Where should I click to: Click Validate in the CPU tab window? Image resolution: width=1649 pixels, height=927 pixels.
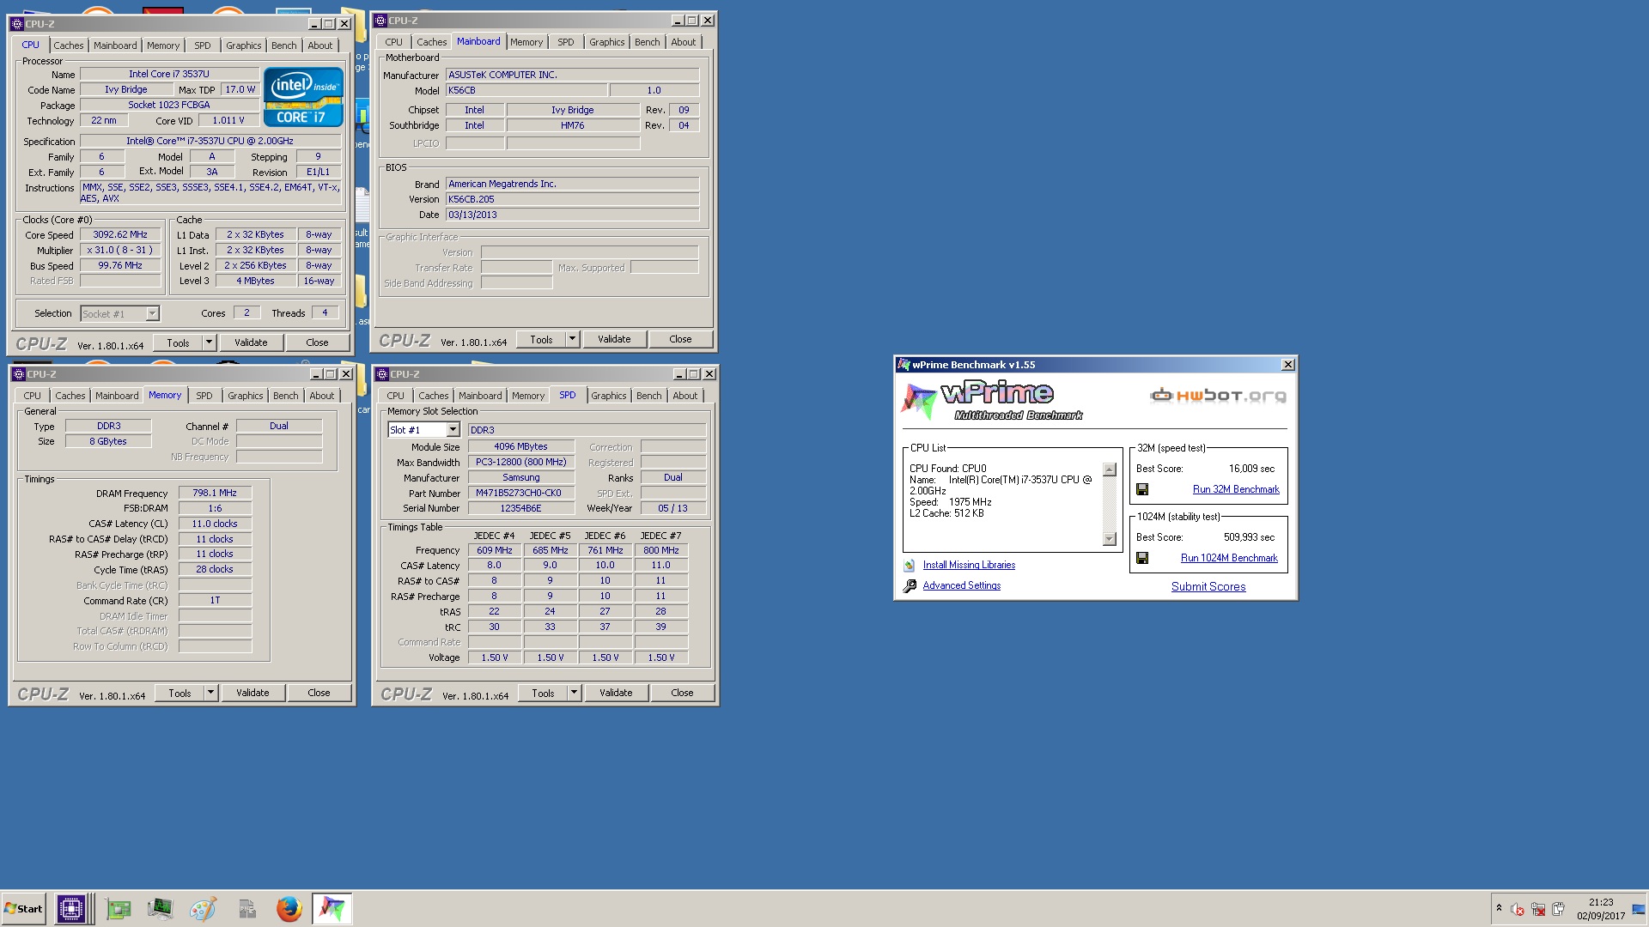tap(251, 342)
